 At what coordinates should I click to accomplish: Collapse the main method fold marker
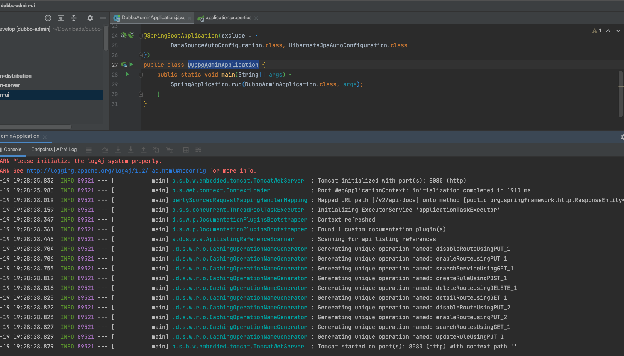pyautogui.click(x=141, y=75)
